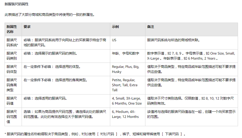This screenshot has height=138, width=242.
Task: Click the 服装尺码系统与所选的商城相关联 note cell
Action: point(191,43)
